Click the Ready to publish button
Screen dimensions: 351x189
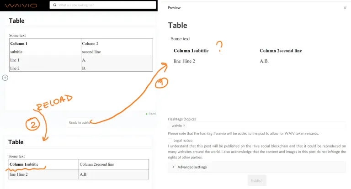point(80,122)
